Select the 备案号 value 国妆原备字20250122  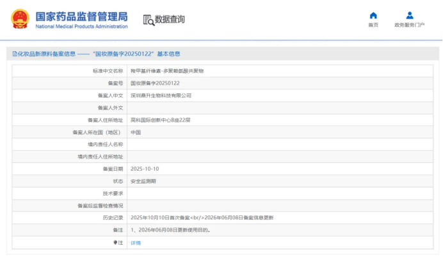[x=155, y=83]
